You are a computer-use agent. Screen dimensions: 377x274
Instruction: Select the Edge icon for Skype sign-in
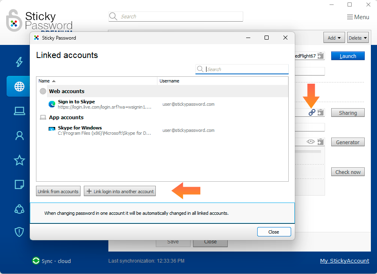52,104
